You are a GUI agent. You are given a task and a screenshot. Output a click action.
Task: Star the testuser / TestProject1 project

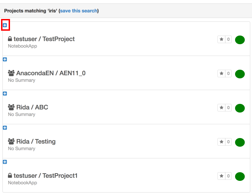click(x=222, y=176)
